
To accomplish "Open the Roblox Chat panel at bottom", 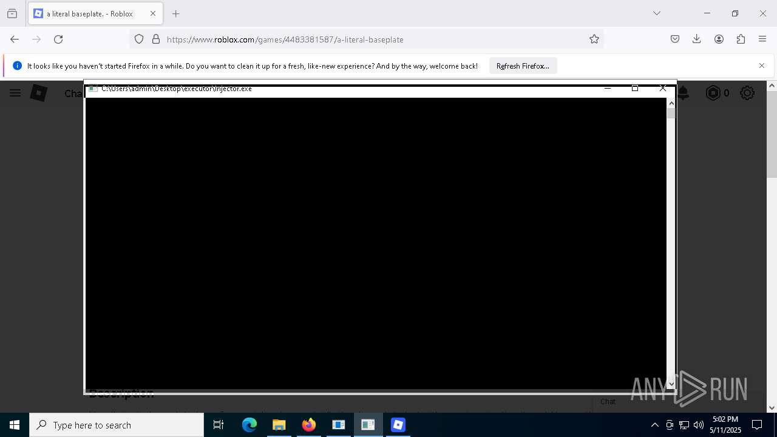I will pyautogui.click(x=608, y=401).
